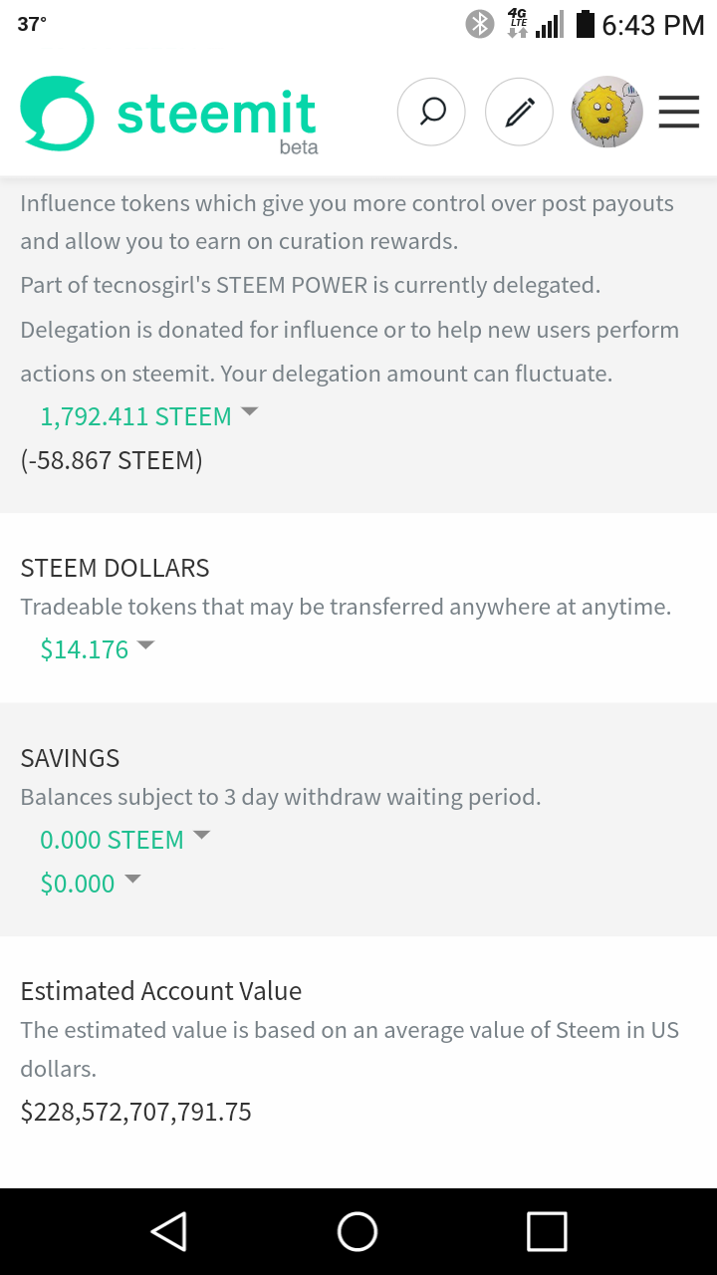Tap the 4G LTE signal indicator
The image size is (717, 1275).
(518, 24)
